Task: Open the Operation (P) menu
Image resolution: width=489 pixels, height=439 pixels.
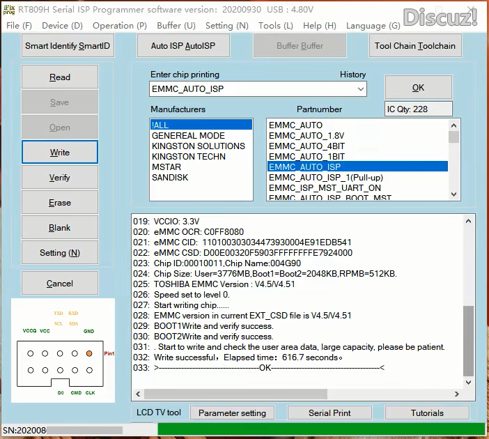Action: tap(119, 26)
